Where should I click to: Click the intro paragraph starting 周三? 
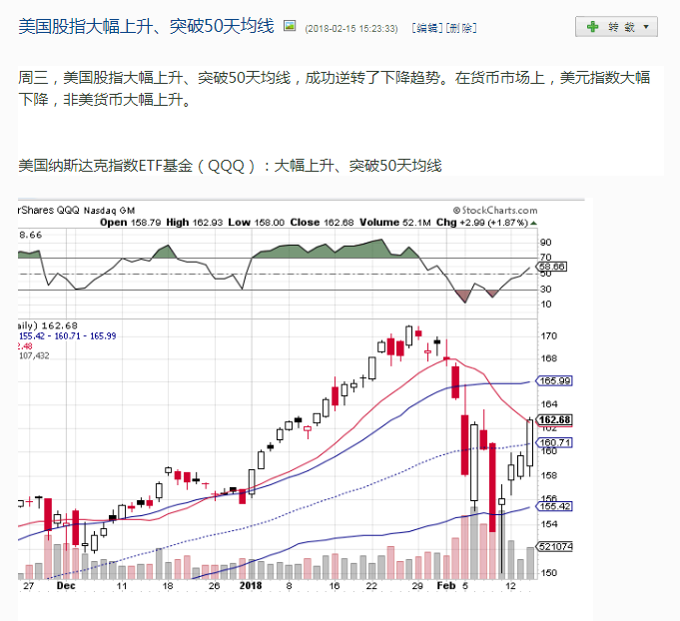tap(334, 89)
